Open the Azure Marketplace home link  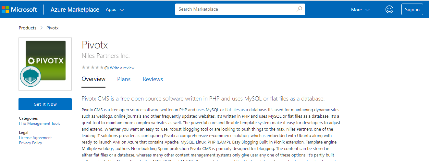tap(75, 10)
